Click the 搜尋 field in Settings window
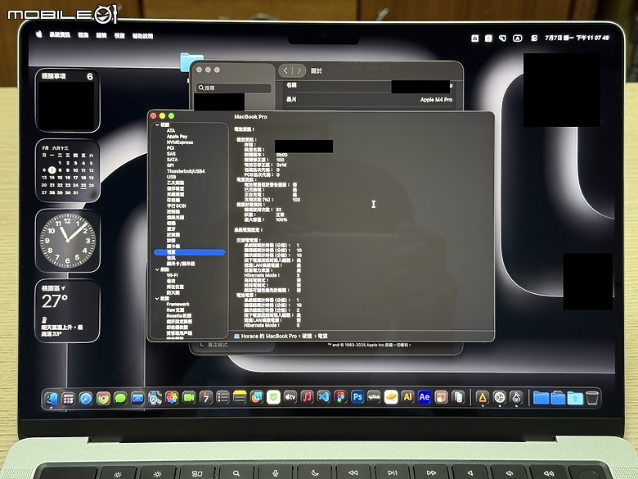The image size is (638, 479). coord(234,88)
